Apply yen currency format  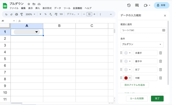pyautogui.click(x=40, y=14)
